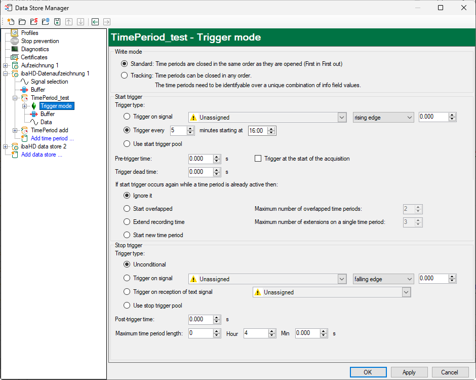Click the starting at 16:00 time field
Image resolution: width=476 pixels, height=380 pixels.
tap(258, 131)
